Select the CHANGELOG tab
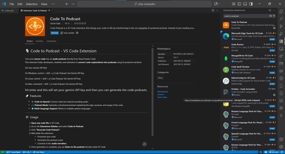The width and height of the screenshot is (285, 154). click(x=51, y=41)
